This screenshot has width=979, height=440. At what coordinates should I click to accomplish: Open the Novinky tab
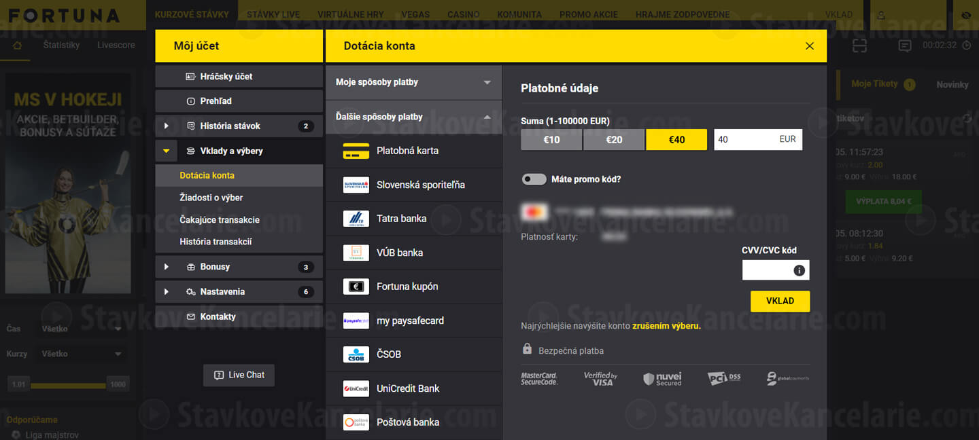952,84
